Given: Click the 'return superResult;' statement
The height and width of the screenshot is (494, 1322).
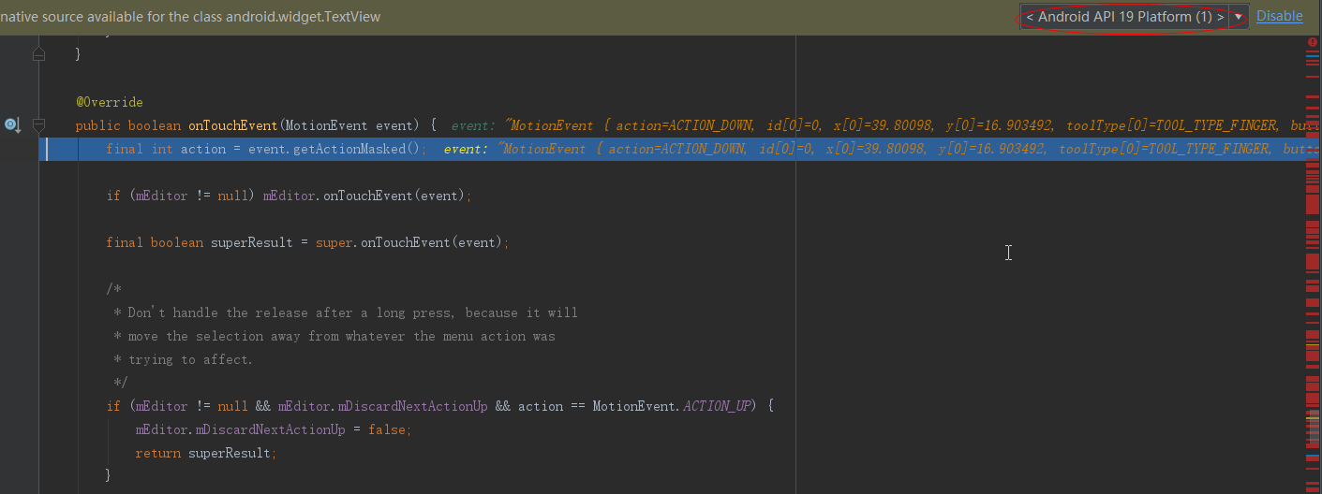Looking at the screenshot, I should click(x=206, y=453).
